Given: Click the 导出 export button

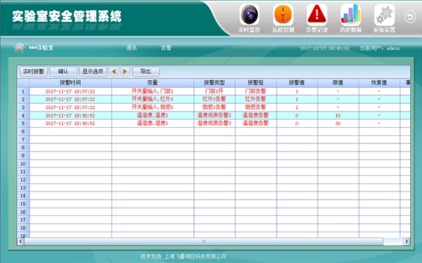Looking at the screenshot, I should click(146, 72).
